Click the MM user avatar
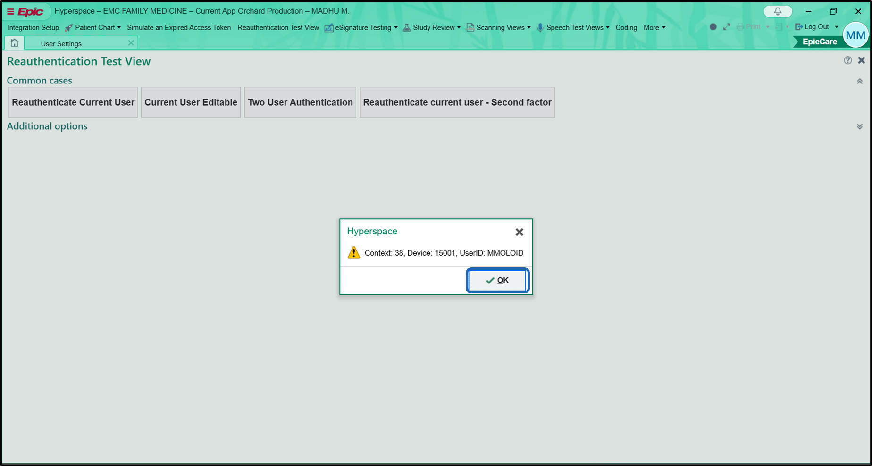 [x=855, y=35]
